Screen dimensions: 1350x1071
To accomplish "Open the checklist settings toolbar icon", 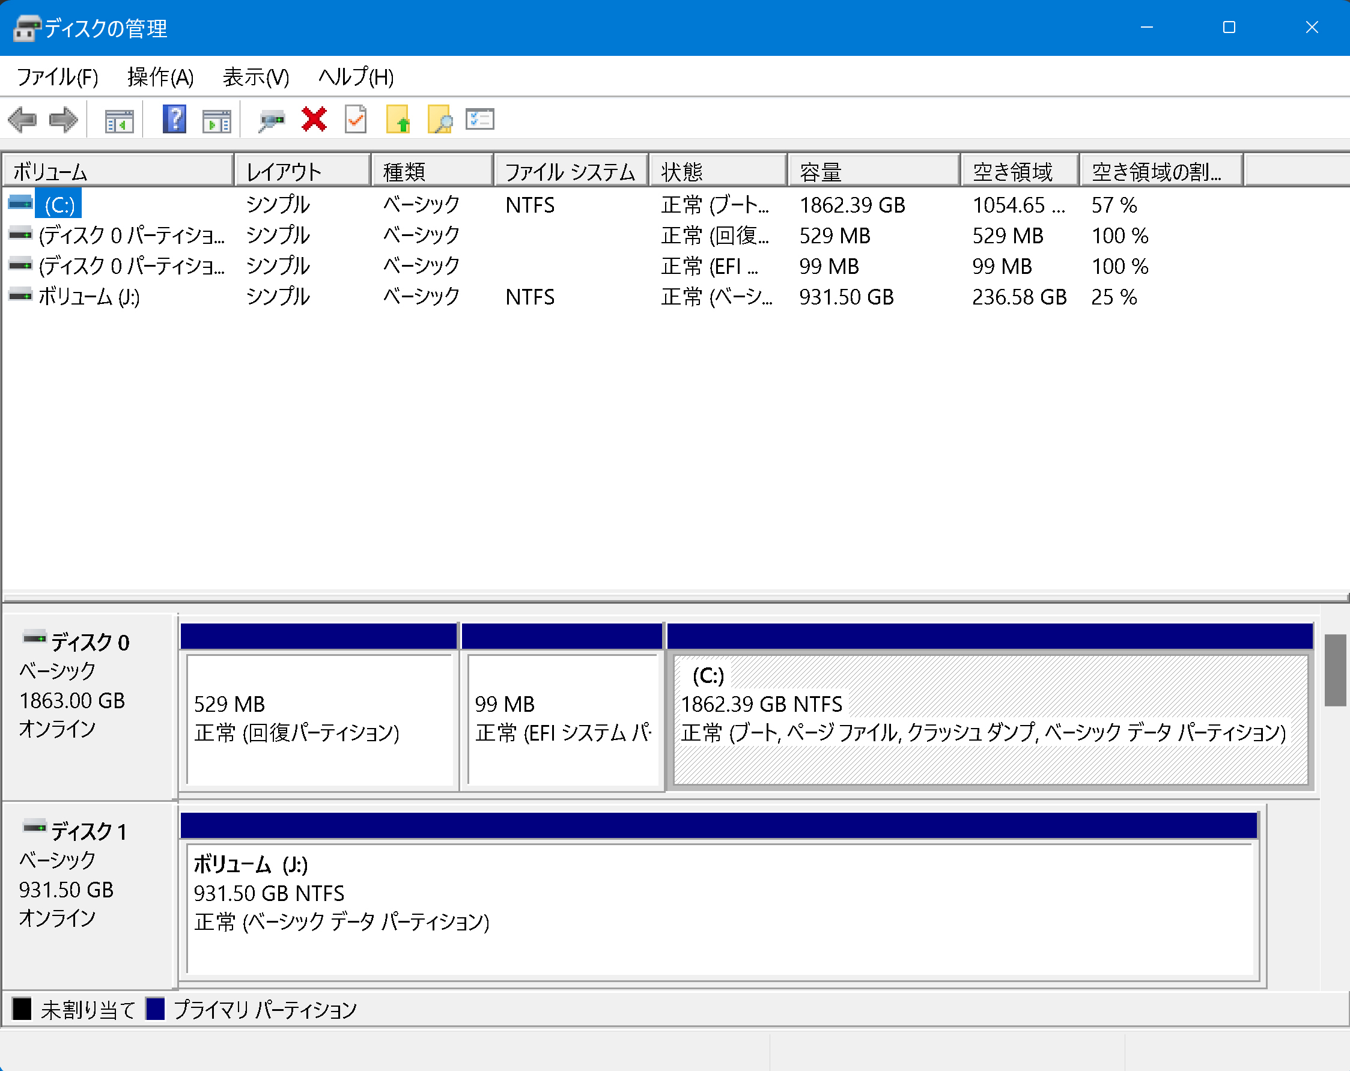I will [480, 119].
